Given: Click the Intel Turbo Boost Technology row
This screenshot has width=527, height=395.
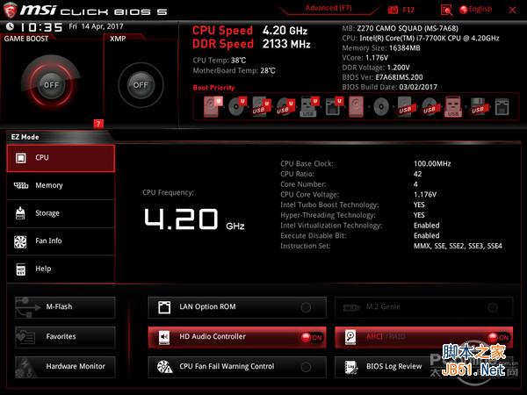Looking at the screenshot, I should [352, 205].
